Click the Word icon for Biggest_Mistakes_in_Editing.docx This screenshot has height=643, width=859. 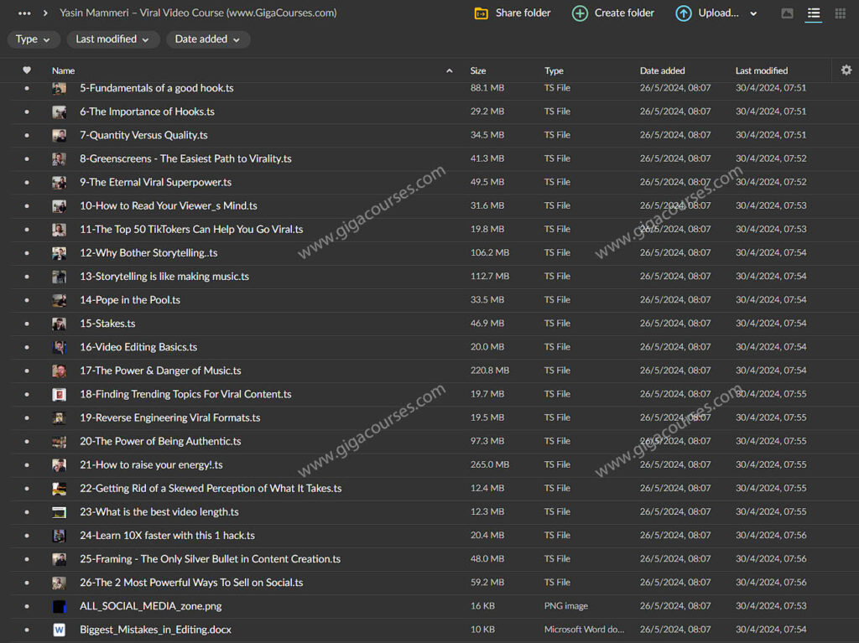coord(60,630)
